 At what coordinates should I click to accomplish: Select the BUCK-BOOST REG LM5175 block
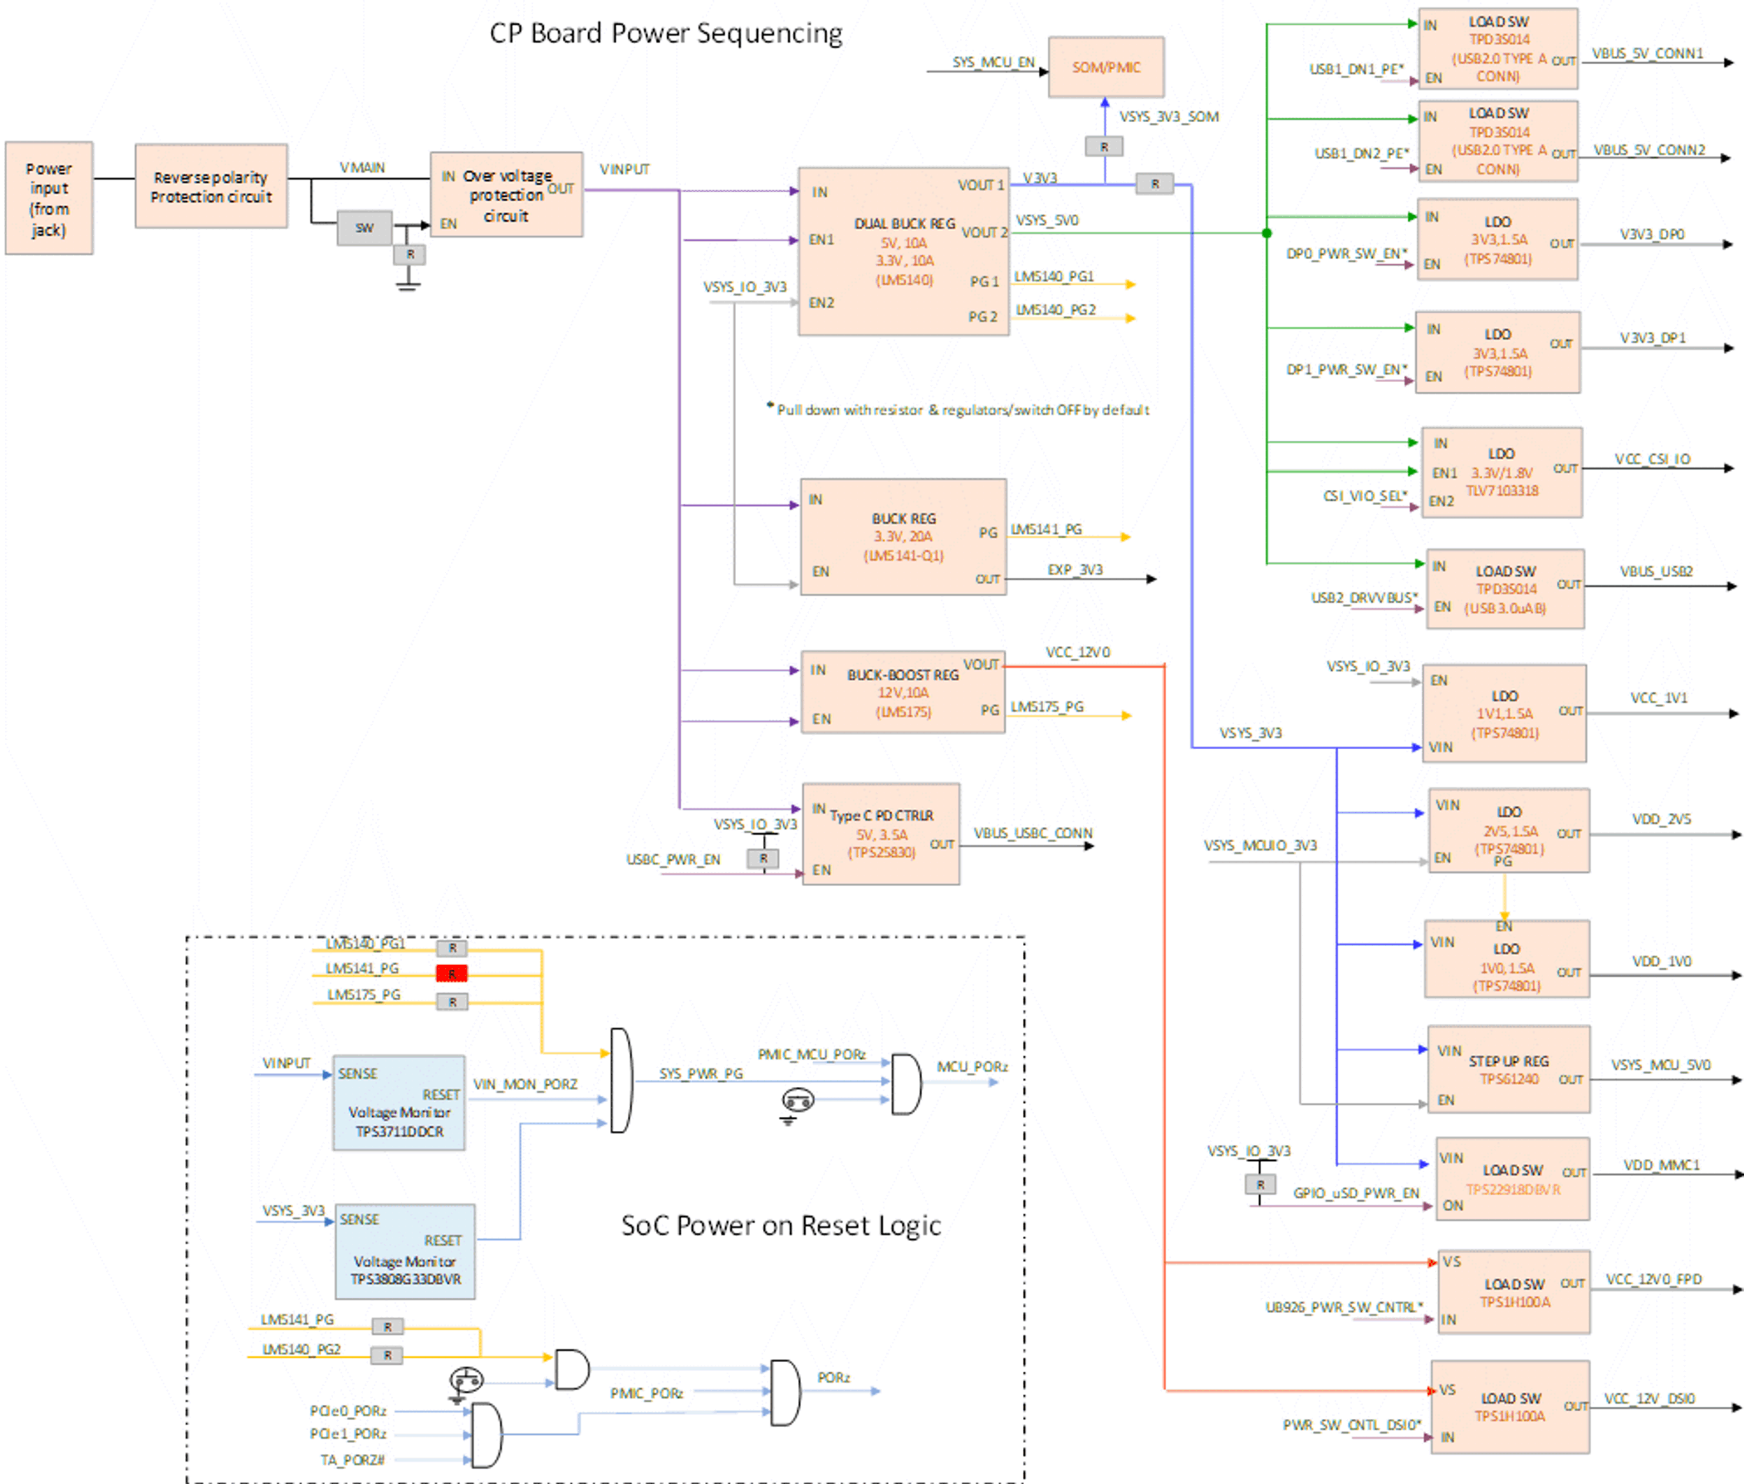(903, 693)
